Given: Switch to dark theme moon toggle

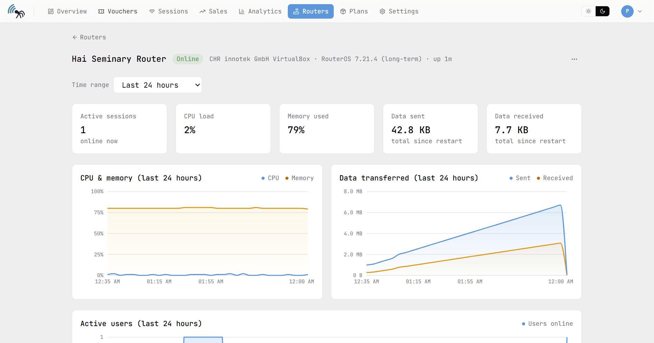Looking at the screenshot, I should (603, 11).
